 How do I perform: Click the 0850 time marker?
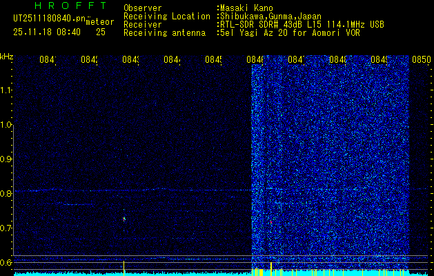pos(421,61)
